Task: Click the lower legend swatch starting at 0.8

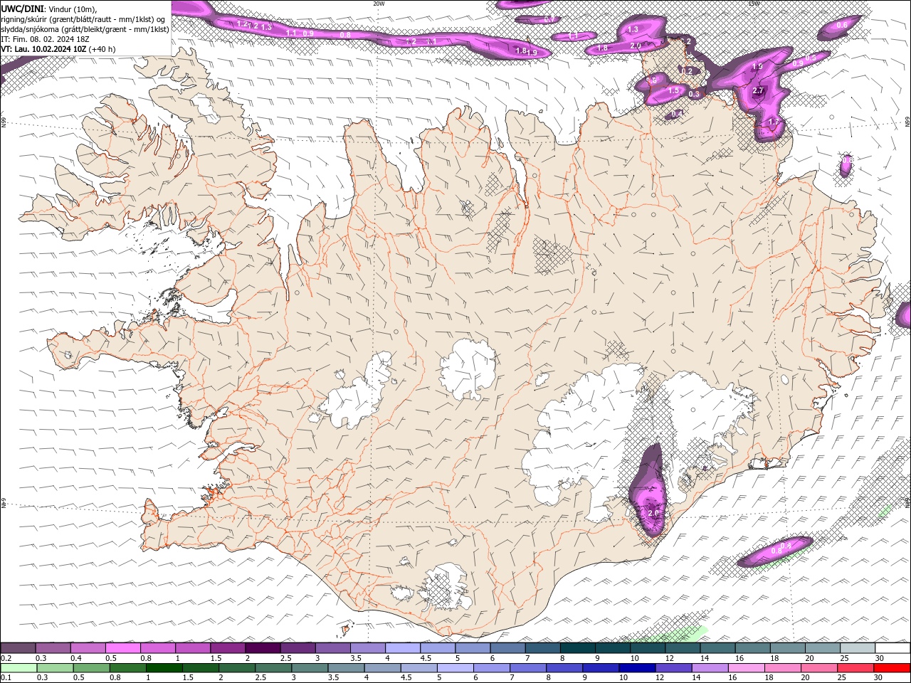Action: coord(127,668)
